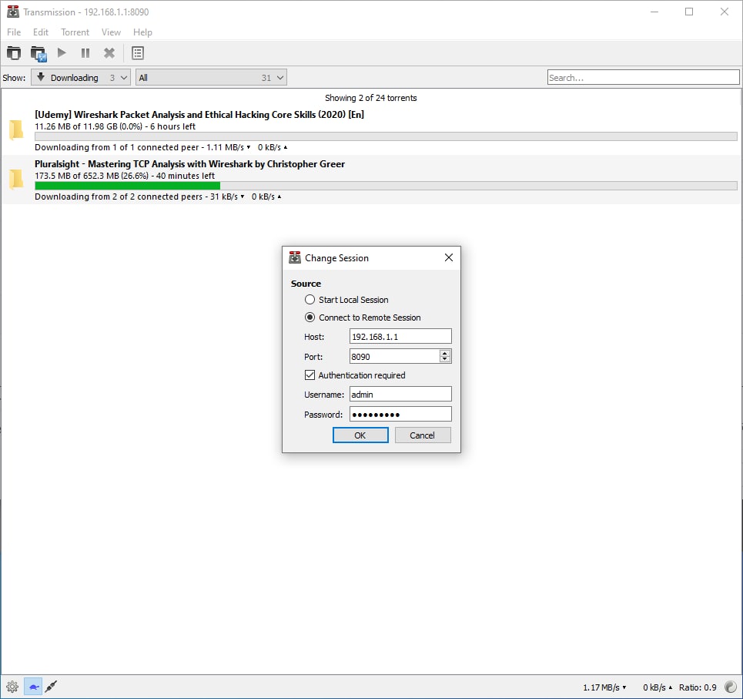Cancel the Change Session dialog
Viewport: 743px width, 699px height.
click(x=422, y=435)
